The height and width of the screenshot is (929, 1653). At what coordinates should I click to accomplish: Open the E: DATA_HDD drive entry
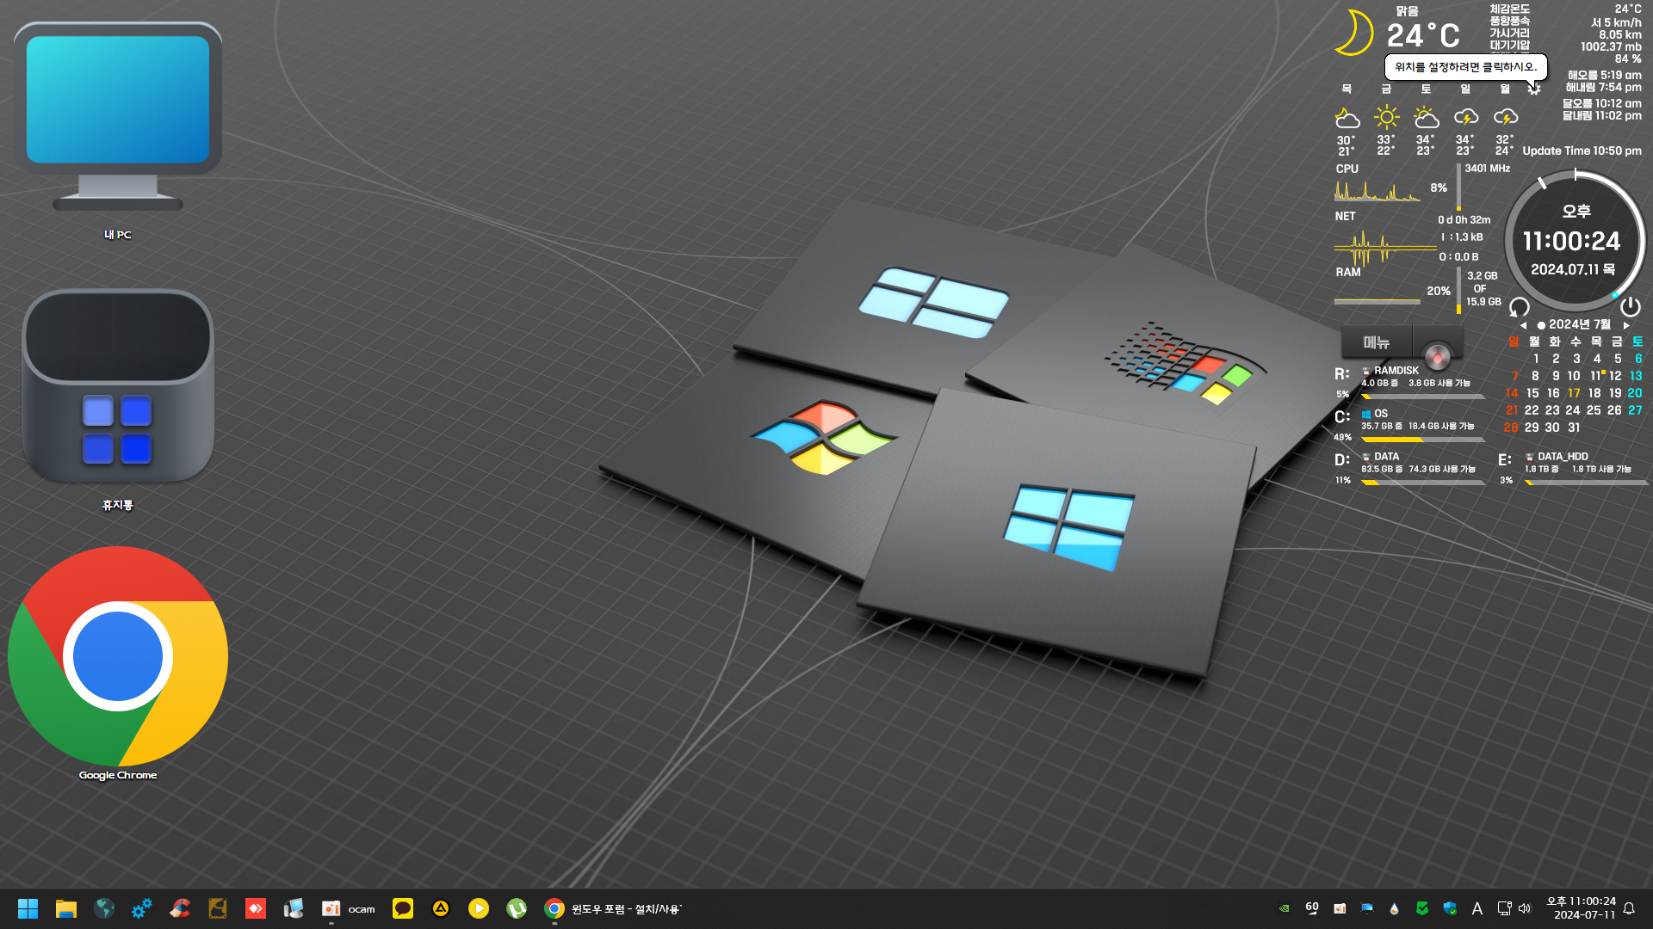click(1574, 468)
